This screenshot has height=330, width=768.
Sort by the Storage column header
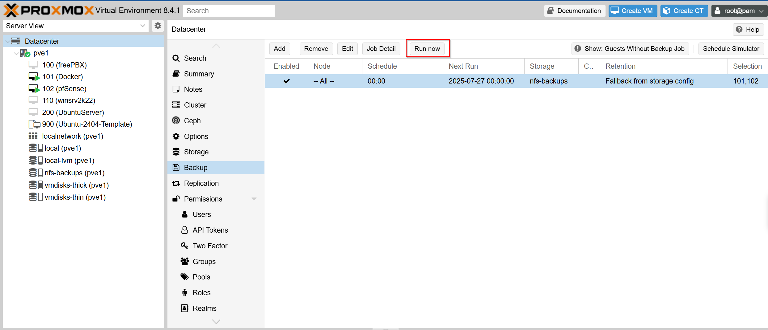(x=551, y=66)
